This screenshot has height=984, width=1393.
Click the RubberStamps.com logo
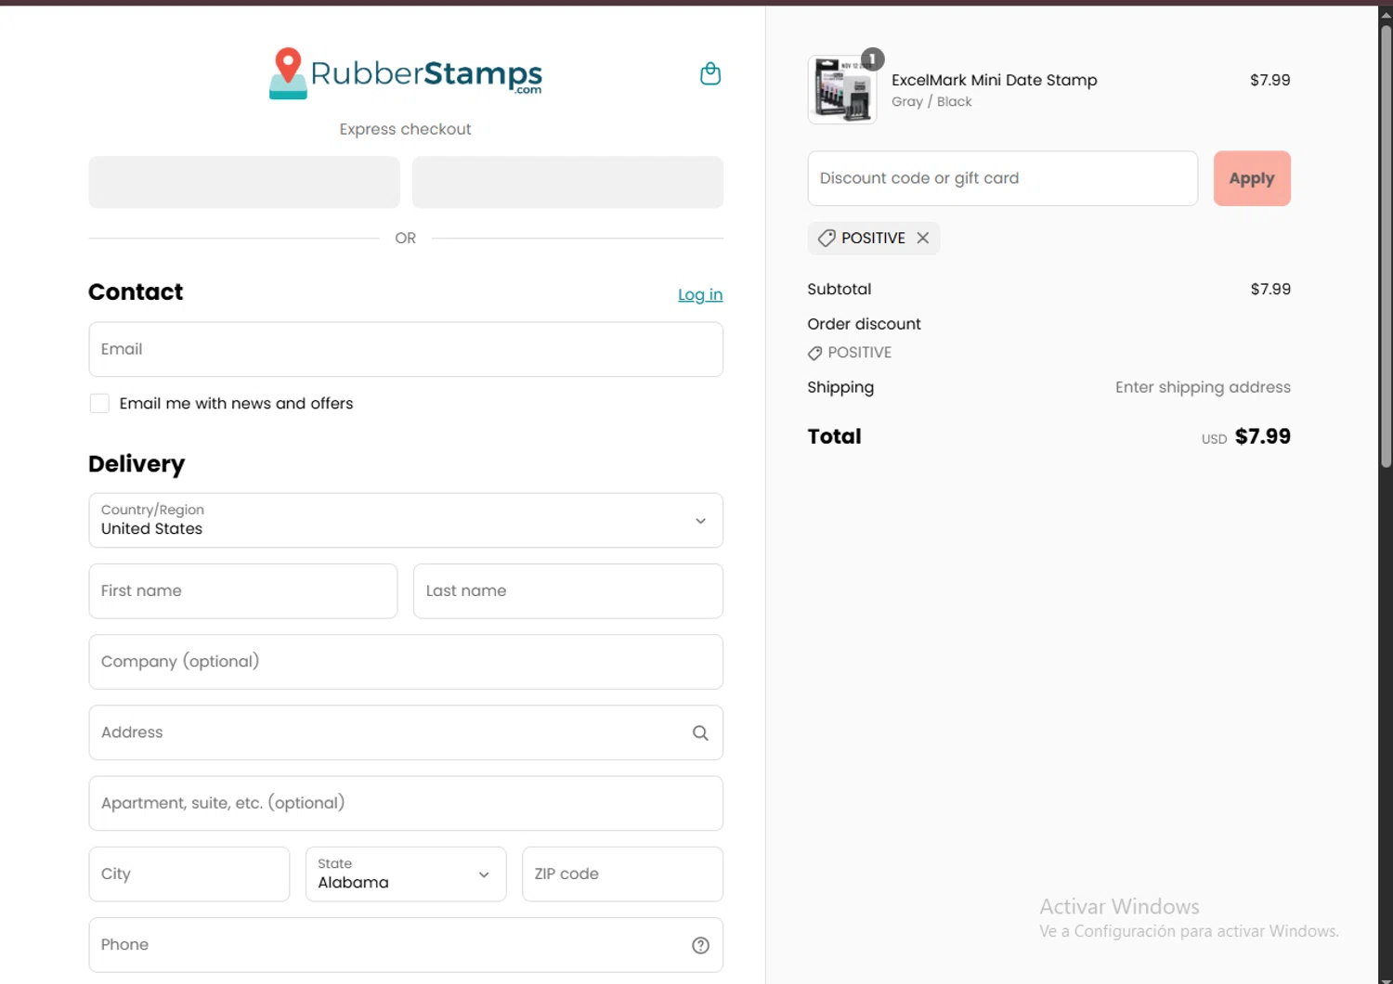[406, 73]
